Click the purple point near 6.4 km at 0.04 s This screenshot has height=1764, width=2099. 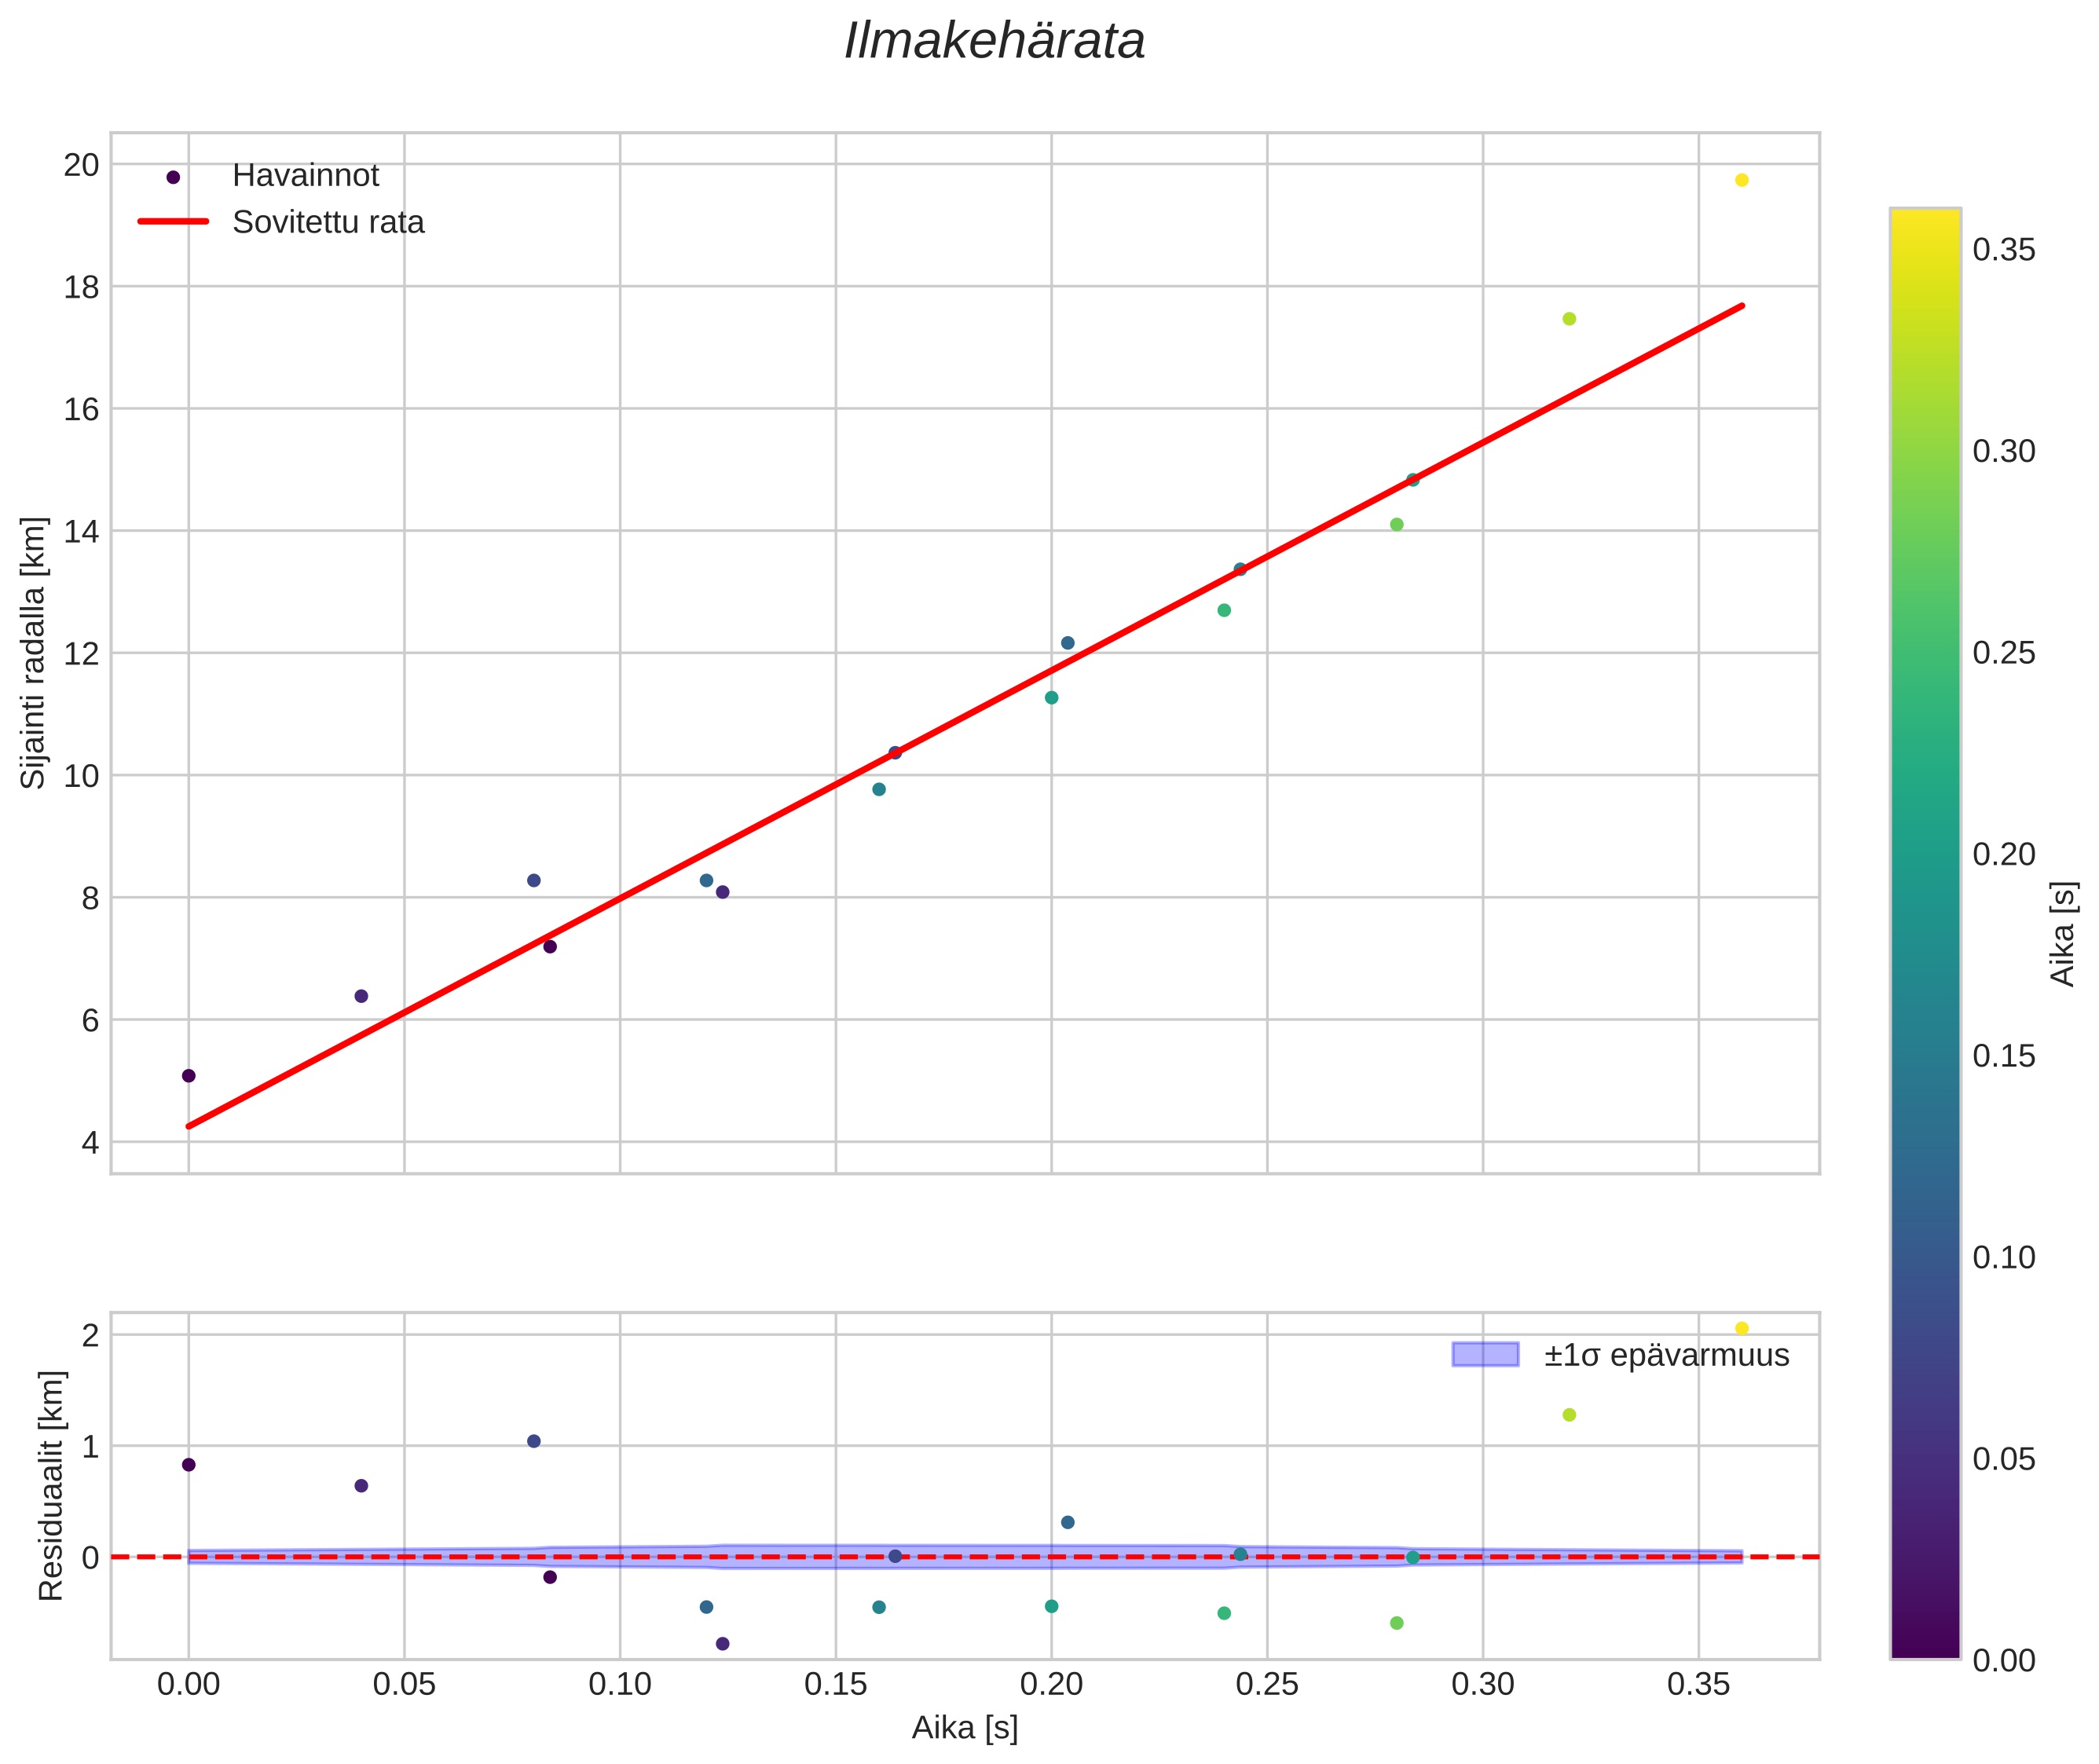coord(361,996)
